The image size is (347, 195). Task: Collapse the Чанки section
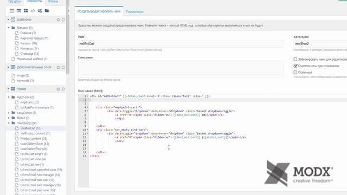click(9, 89)
